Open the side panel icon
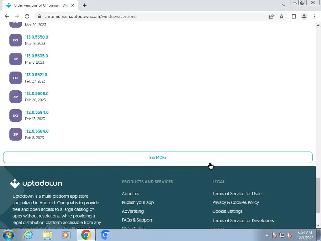321x241 pixels. coord(294,16)
